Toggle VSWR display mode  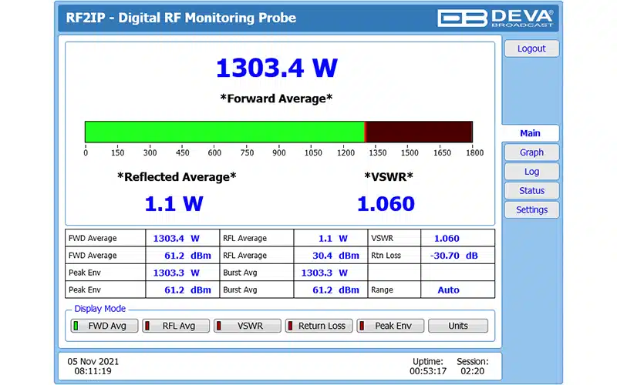[x=248, y=326]
